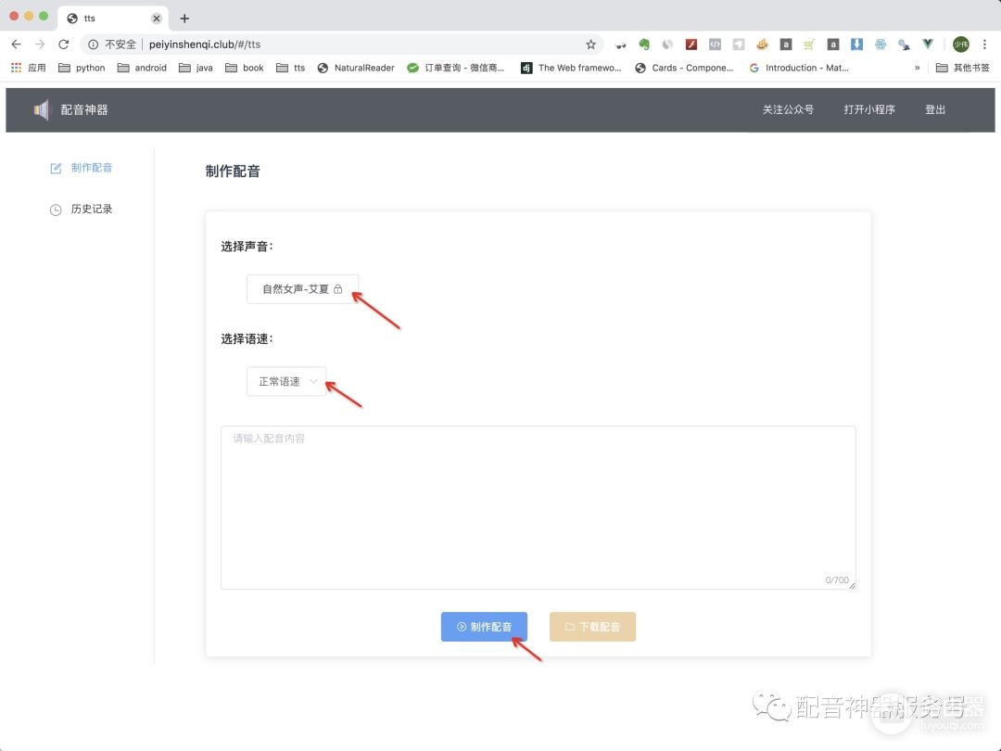Image resolution: width=1001 pixels, height=751 pixels.
Task: Open the 其他书签 bookmarks folder
Action: (x=963, y=68)
